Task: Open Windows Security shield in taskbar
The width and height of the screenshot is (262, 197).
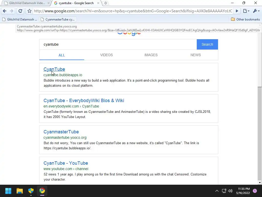Action: click(x=31, y=191)
